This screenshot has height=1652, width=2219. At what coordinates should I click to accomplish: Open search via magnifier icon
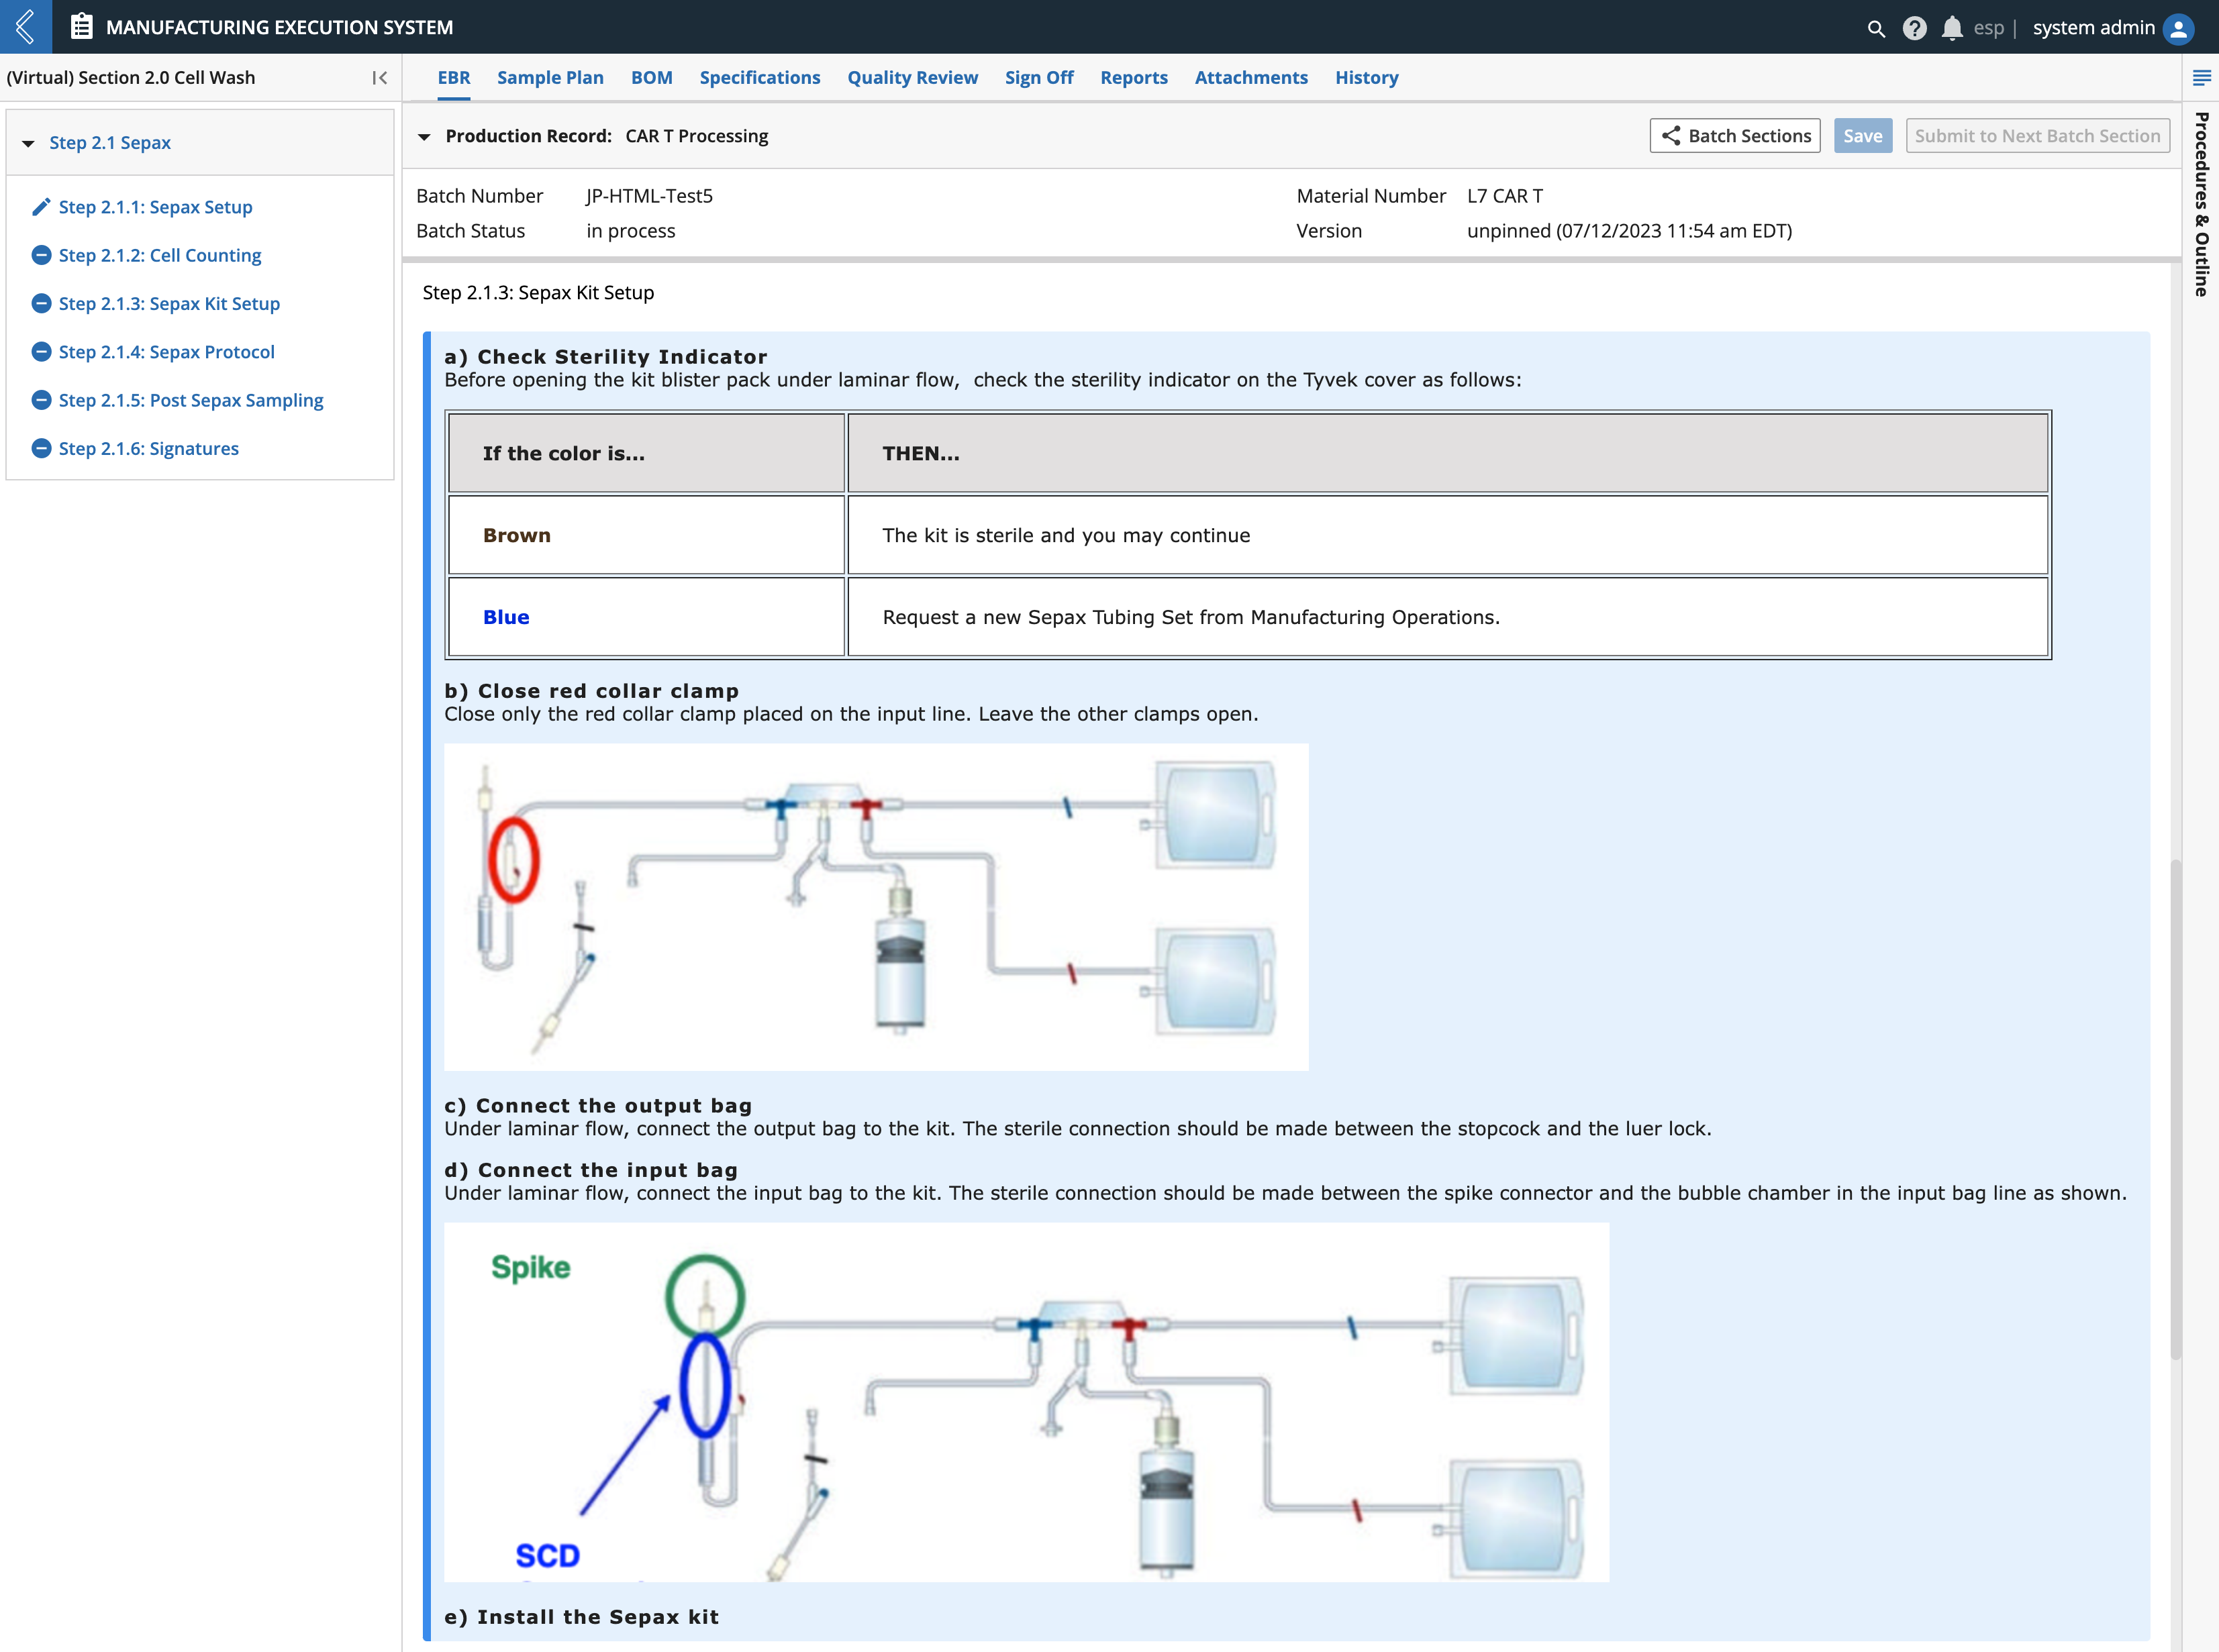1876,28
